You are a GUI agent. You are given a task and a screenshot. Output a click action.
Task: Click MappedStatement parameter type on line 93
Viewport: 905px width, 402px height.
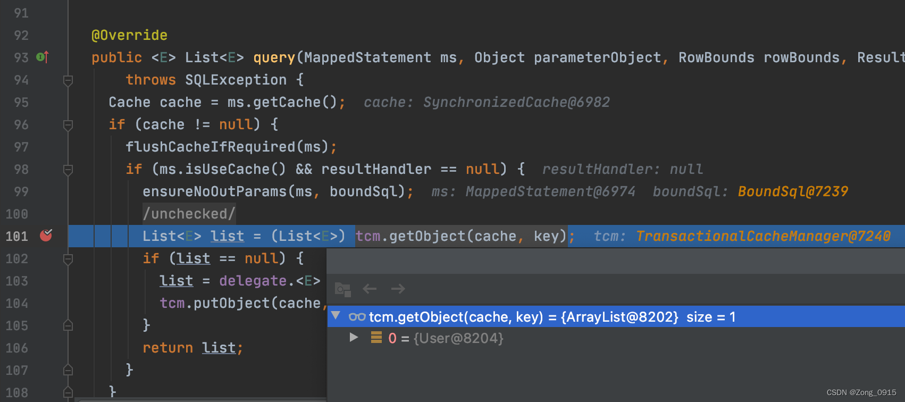pyautogui.click(x=367, y=57)
